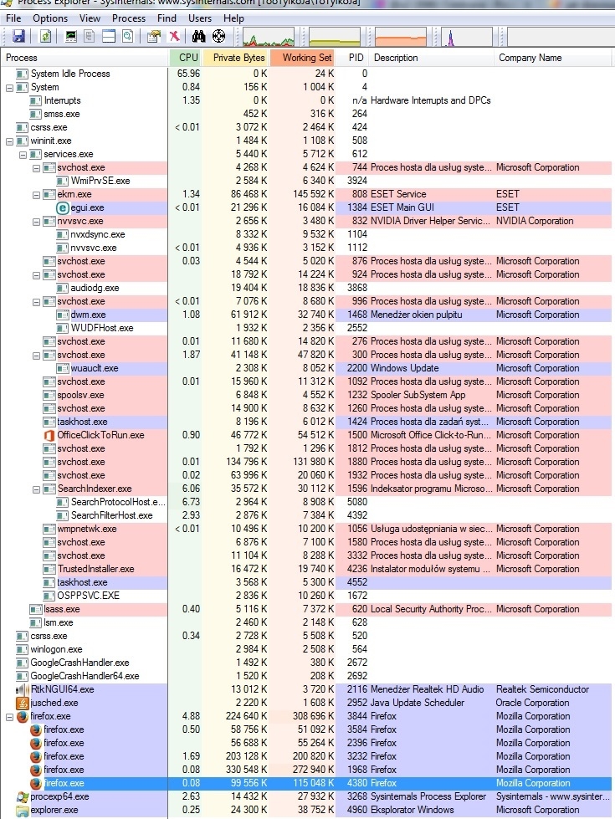Select the crosshair Find Window's Process icon
This screenshot has height=819, width=615.
pyautogui.click(x=219, y=36)
